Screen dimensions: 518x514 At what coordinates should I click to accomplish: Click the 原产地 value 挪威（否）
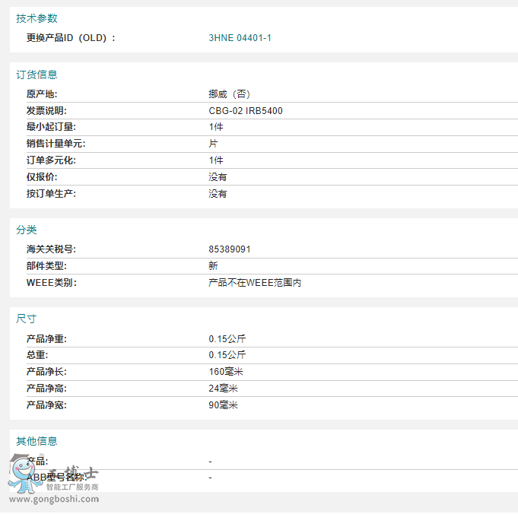pyautogui.click(x=230, y=94)
